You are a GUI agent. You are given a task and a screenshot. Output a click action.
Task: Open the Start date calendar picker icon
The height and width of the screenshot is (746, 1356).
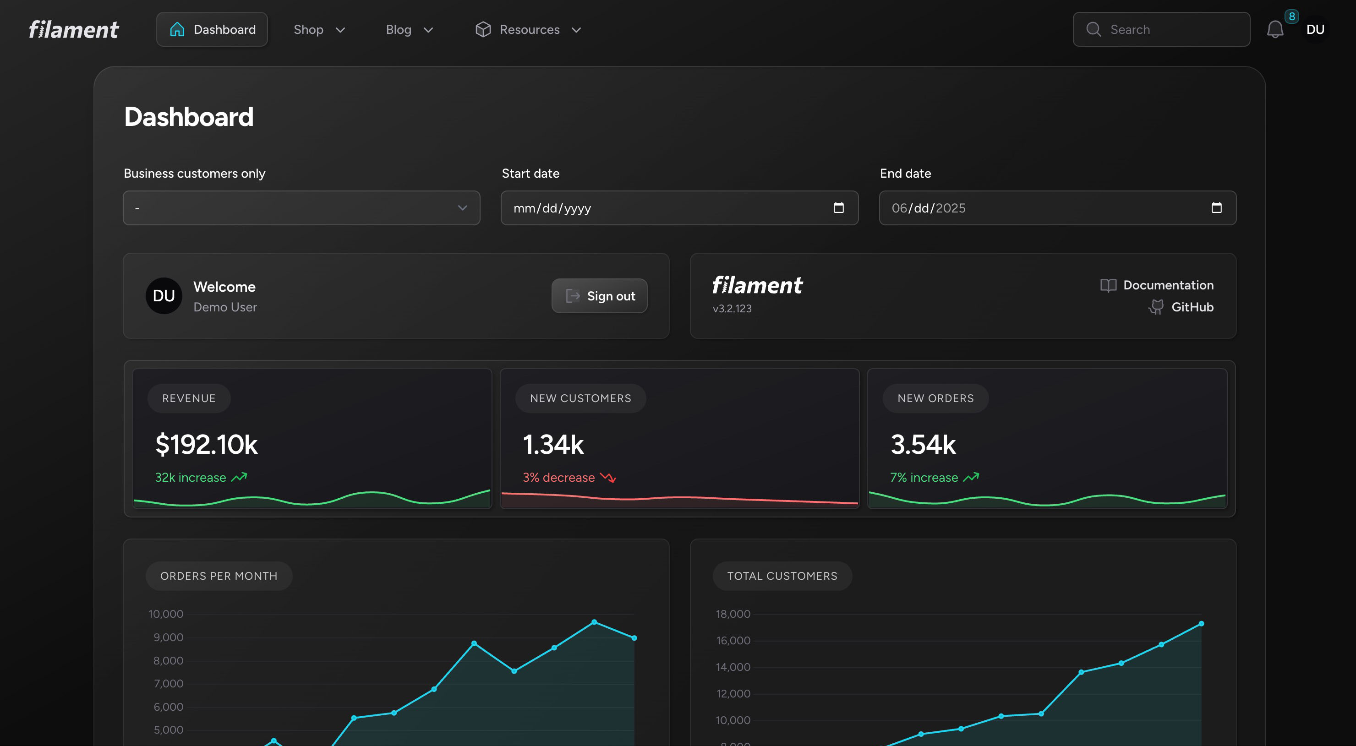click(838, 208)
